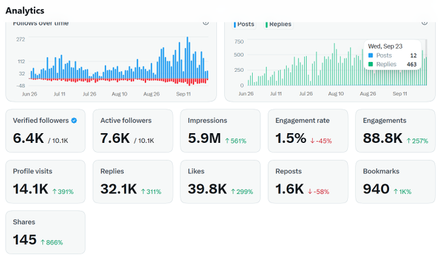Click the 14.1K profile visits value
This screenshot has height=259, width=443.
click(31, 189)
